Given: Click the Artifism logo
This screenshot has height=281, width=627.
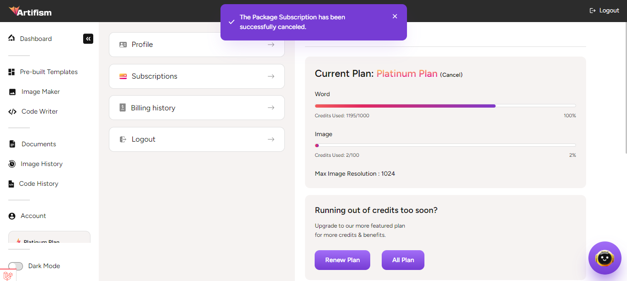Looking at the screenshot, I should pyautogui.click(x=30, y=11).
